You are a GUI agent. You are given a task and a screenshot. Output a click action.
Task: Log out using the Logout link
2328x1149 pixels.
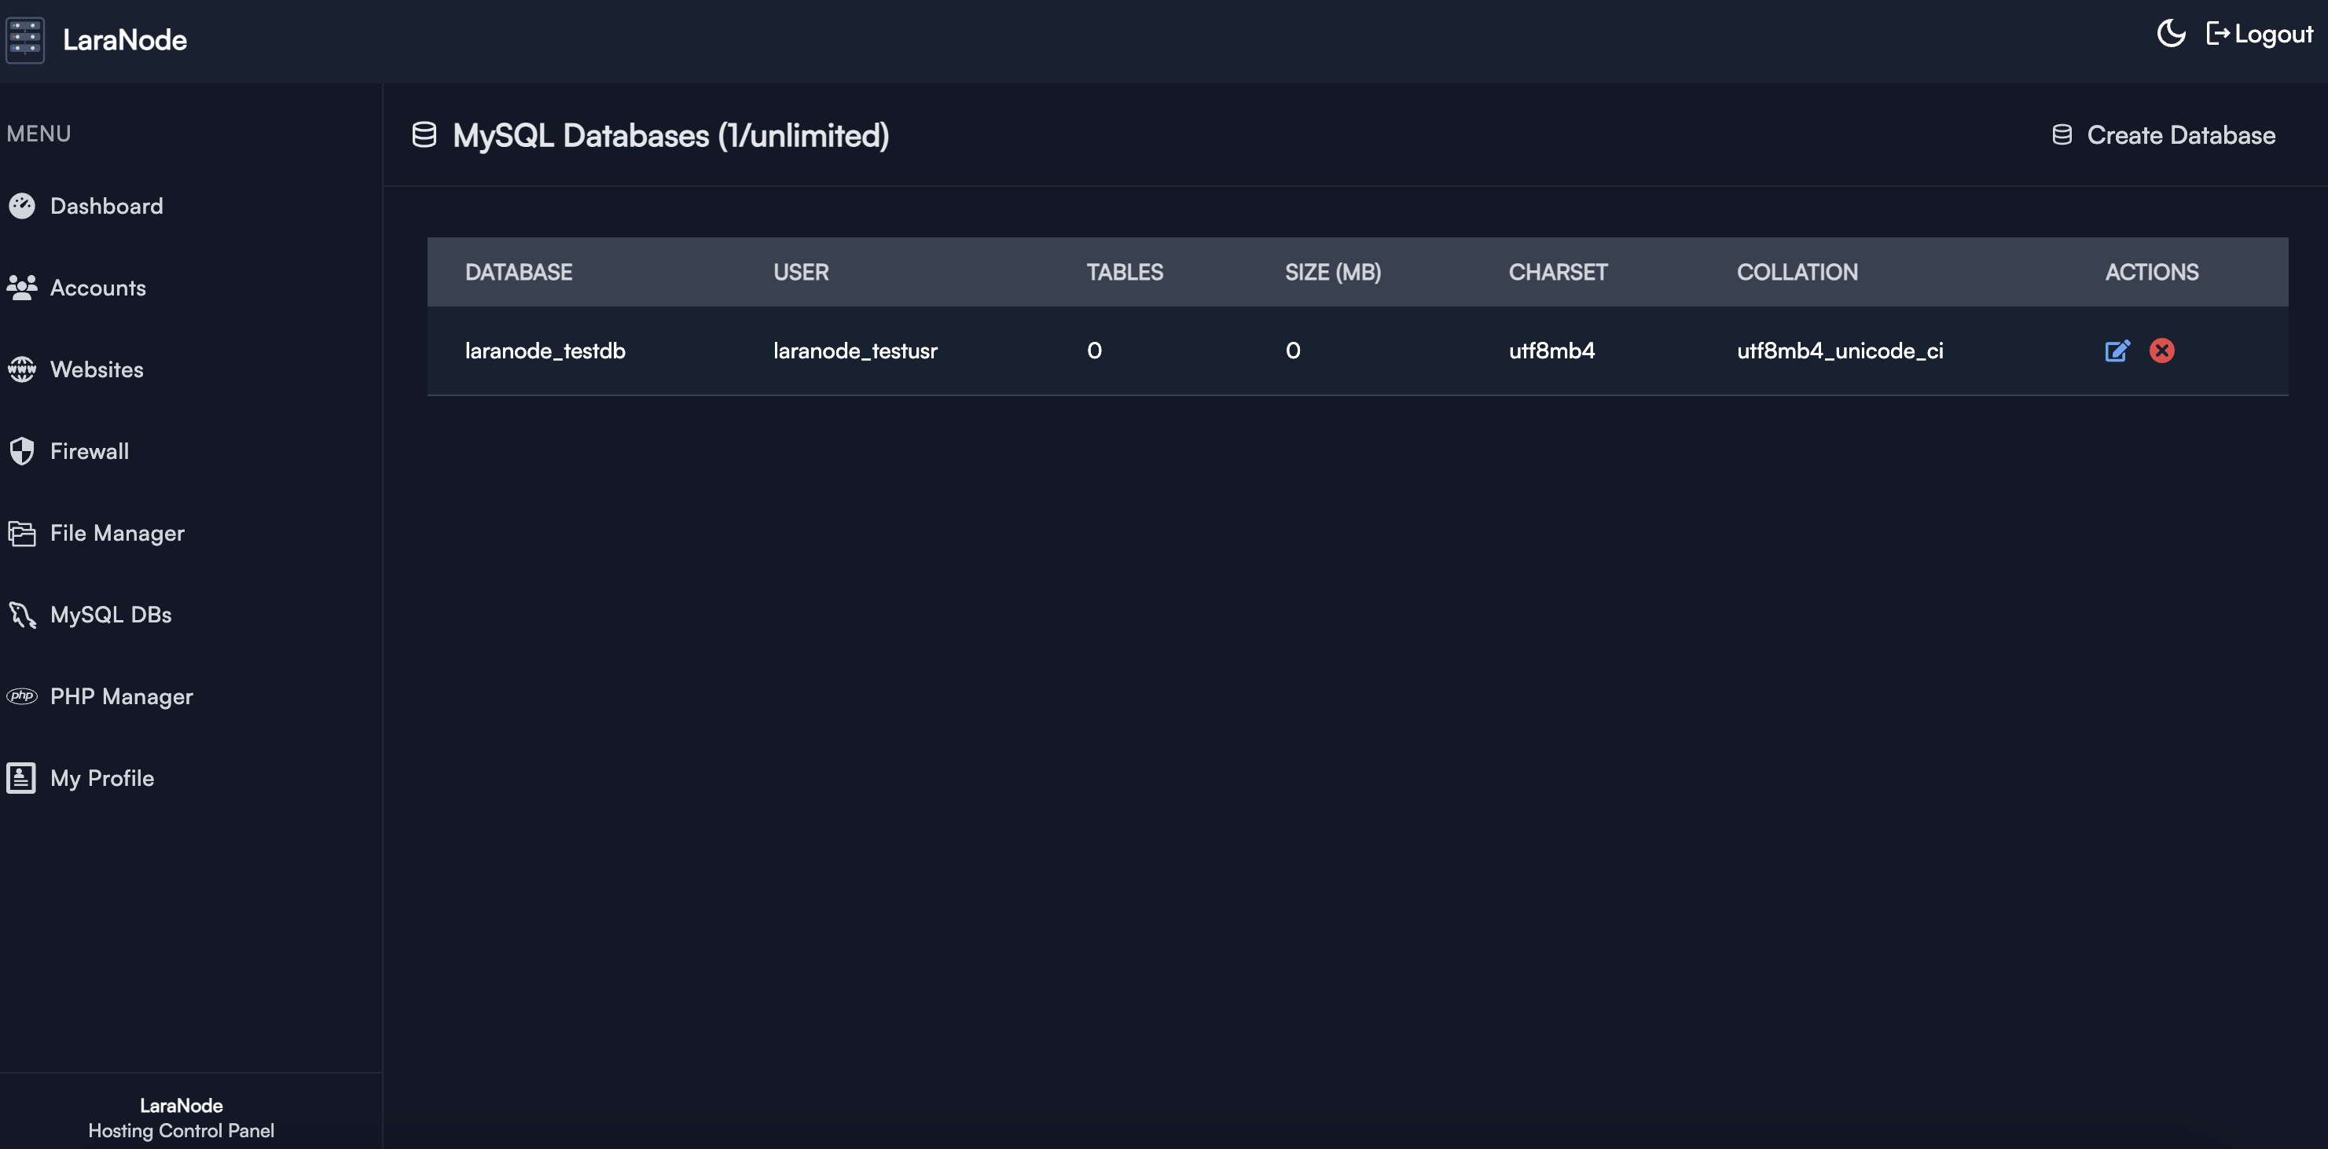(2260, 35)
